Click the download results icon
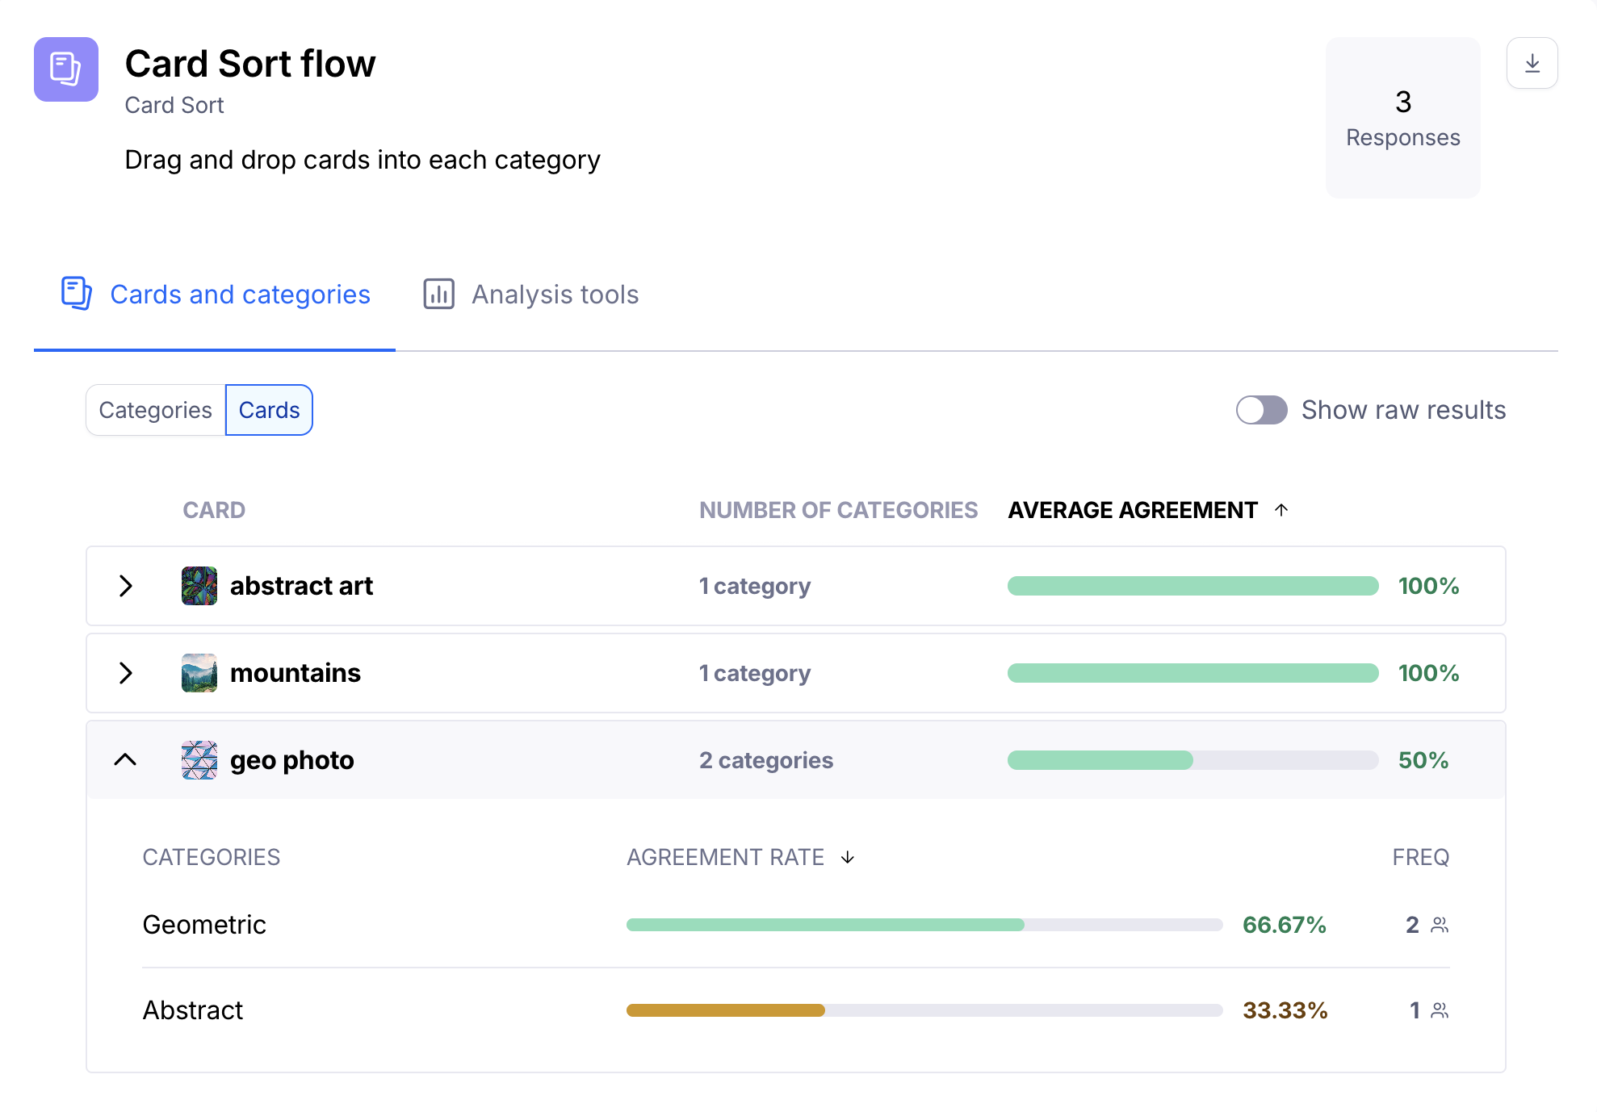Image resolution: width=1597 pixels, height=1112 pixels. click(1532, 63)
